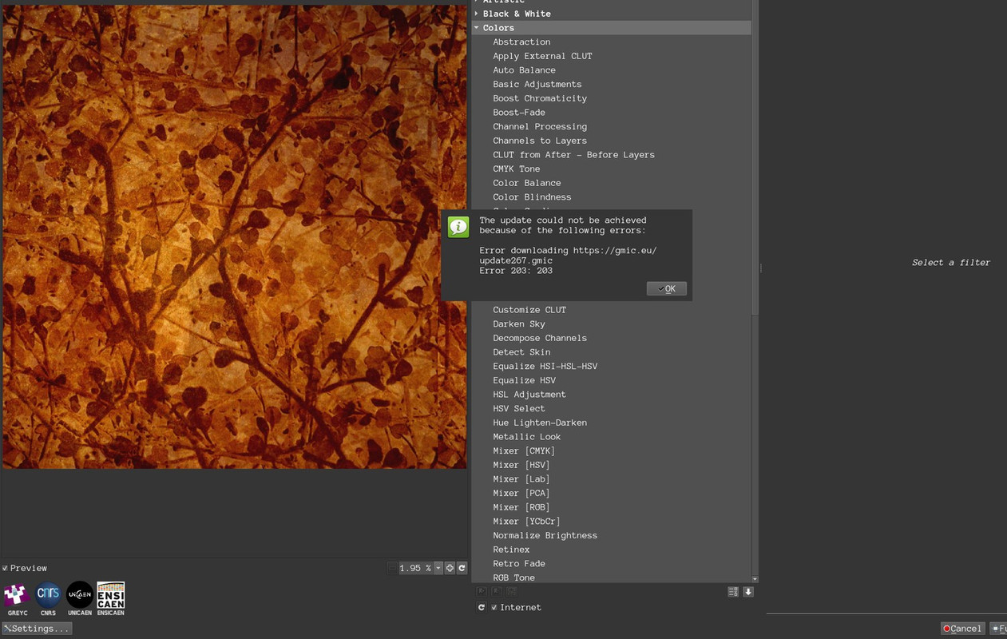Select the Channel Processing filter
This screenshot has height=639, width=1007.
(540, 126)
